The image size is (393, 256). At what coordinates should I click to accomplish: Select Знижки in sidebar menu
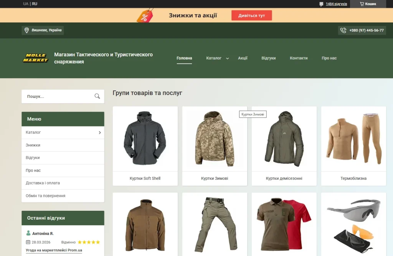tap(63, 145)
